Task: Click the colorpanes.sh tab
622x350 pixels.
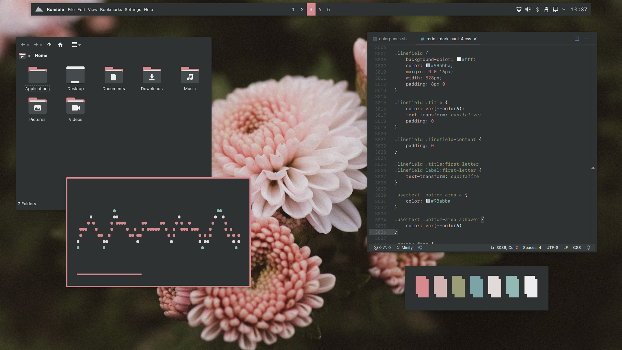Action: pos(390,39)
